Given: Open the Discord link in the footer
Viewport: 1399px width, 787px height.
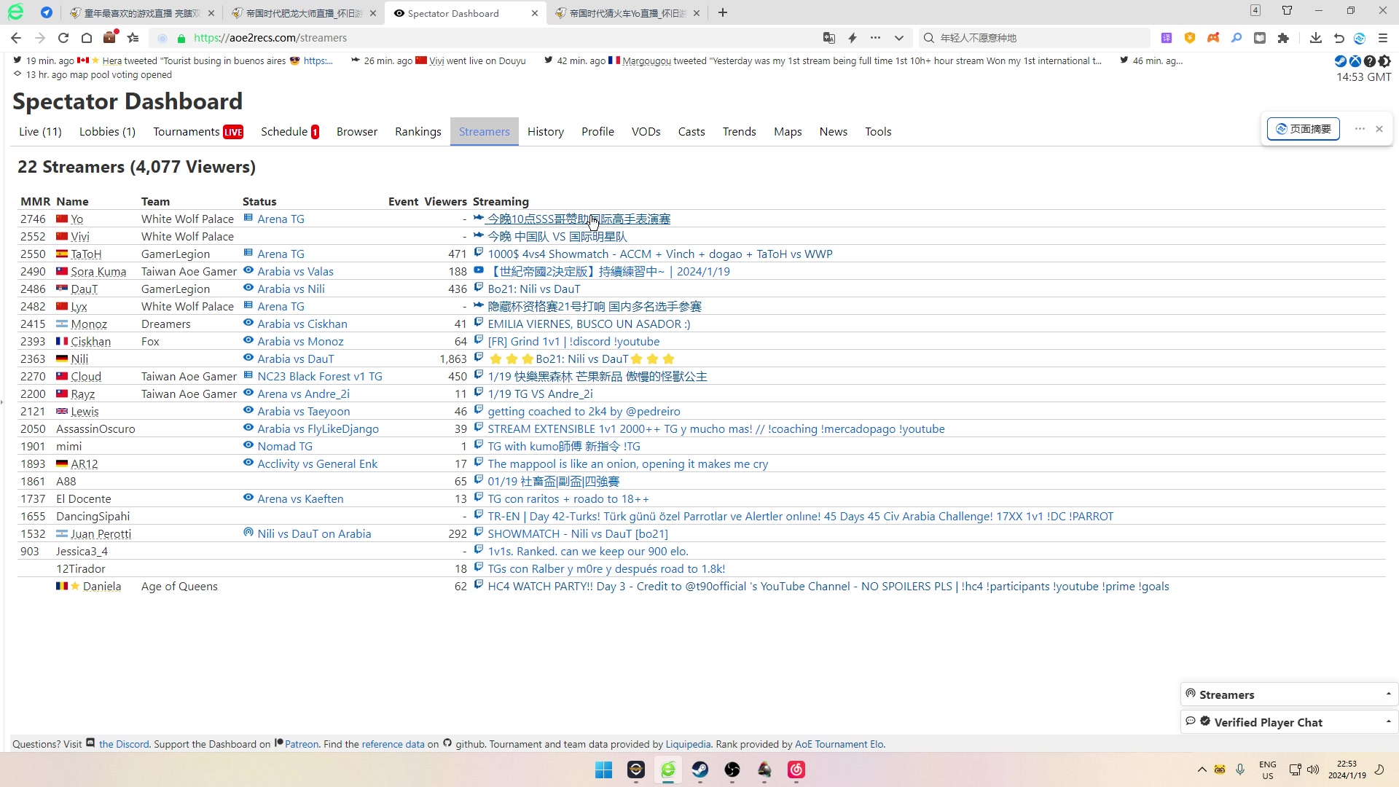Looking at the screenshot, I should pos(124,744).
